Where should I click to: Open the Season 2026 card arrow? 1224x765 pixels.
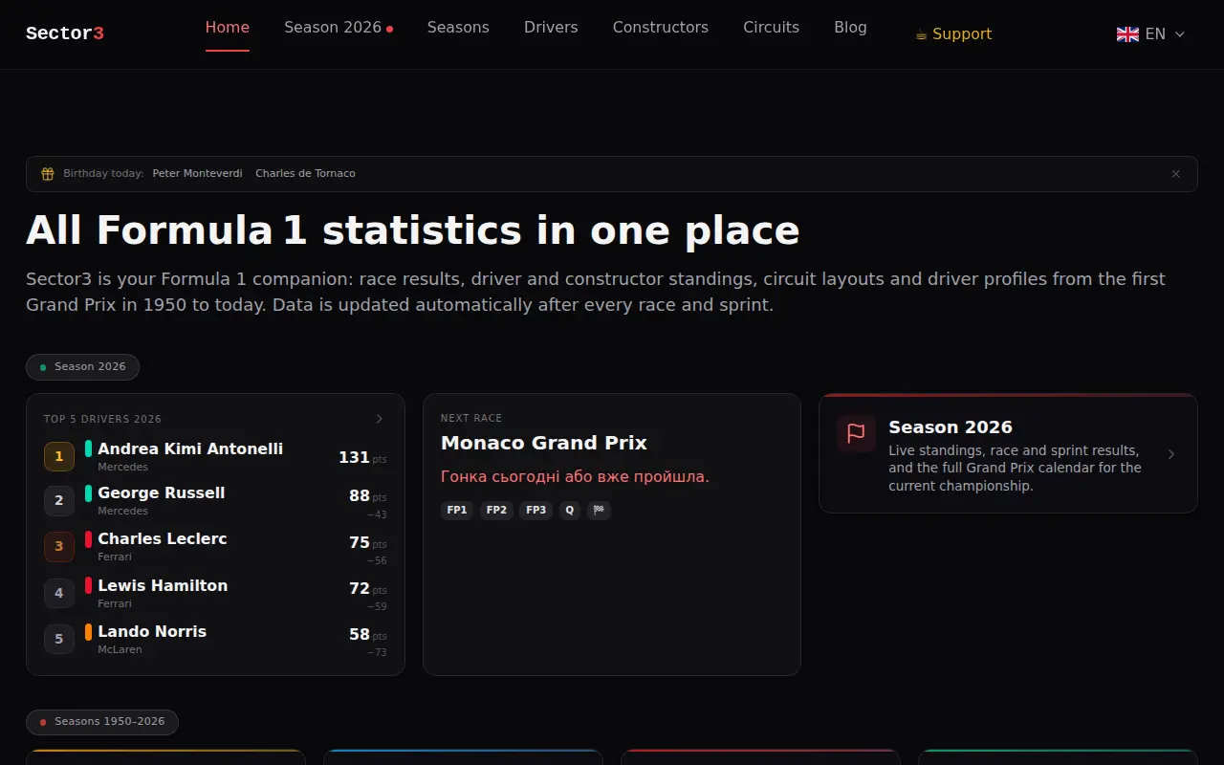(x=1171, y=454)
